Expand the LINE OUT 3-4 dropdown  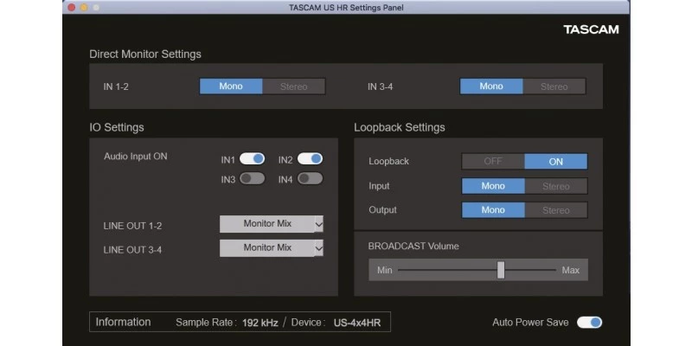[x=272, y=248]
